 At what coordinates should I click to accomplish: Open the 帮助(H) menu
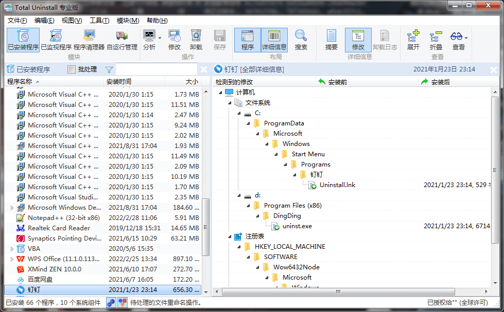pyautogui.click(x=157, y=21)
